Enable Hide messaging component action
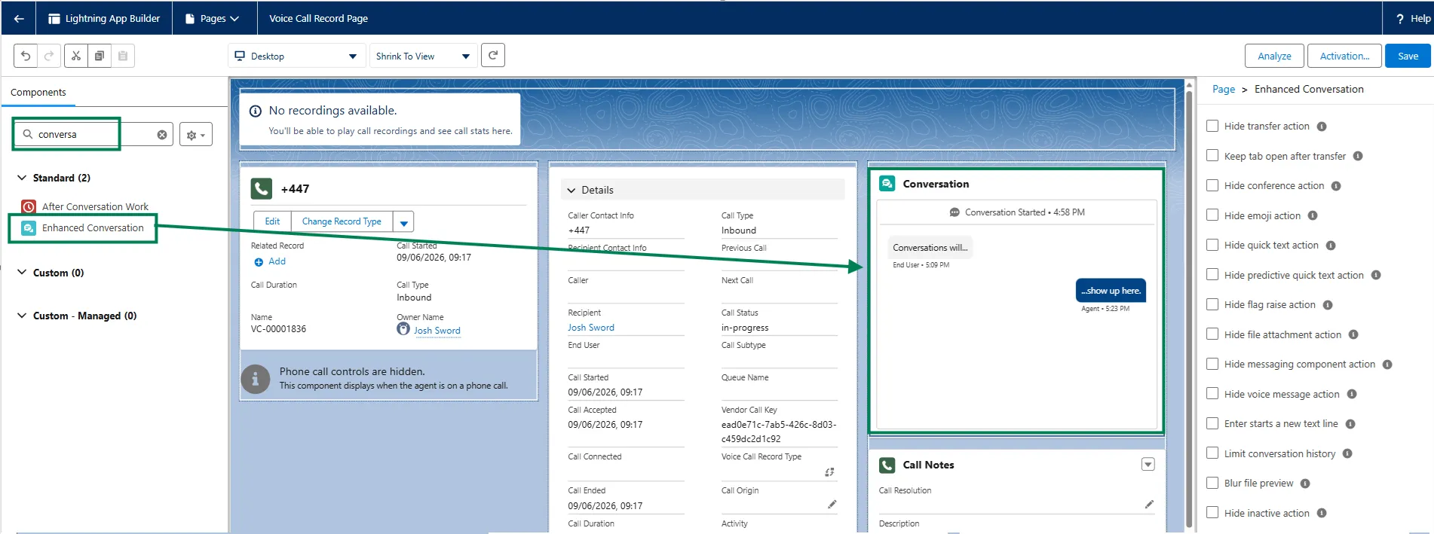The width and height of the screenshot is (1434, 534). tap(1212, 364)
